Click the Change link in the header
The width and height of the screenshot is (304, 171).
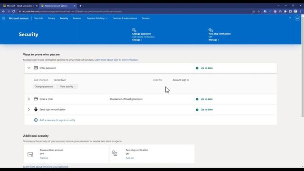[x=137, y=40]
